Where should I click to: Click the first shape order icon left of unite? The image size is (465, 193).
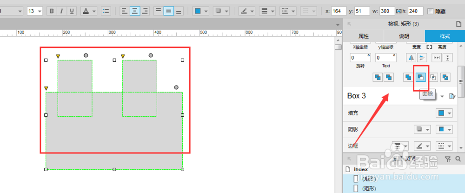coord(378,77)
